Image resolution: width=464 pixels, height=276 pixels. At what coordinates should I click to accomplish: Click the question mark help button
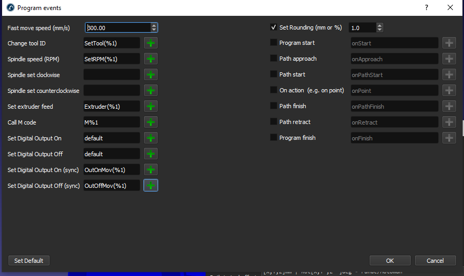(427, 8)
